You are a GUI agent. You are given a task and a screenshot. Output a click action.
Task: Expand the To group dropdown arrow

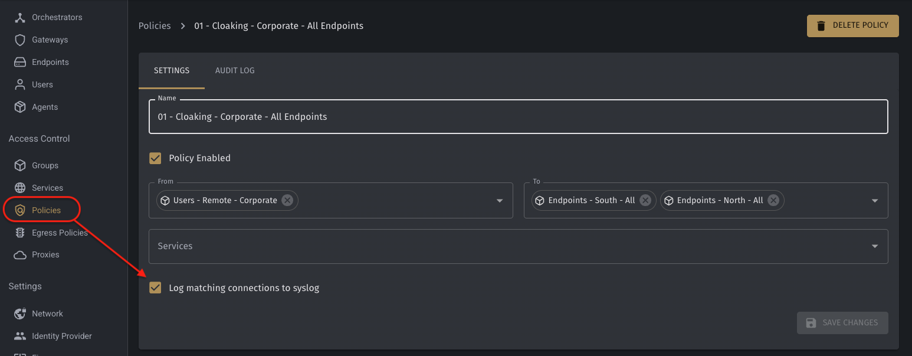click(875, 201)
